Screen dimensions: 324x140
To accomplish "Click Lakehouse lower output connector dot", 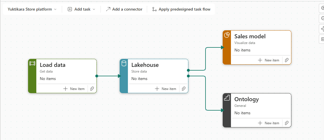I will pos(188,76).
